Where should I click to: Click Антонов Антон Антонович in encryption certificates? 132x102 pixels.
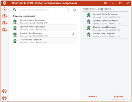click(106, 15)
